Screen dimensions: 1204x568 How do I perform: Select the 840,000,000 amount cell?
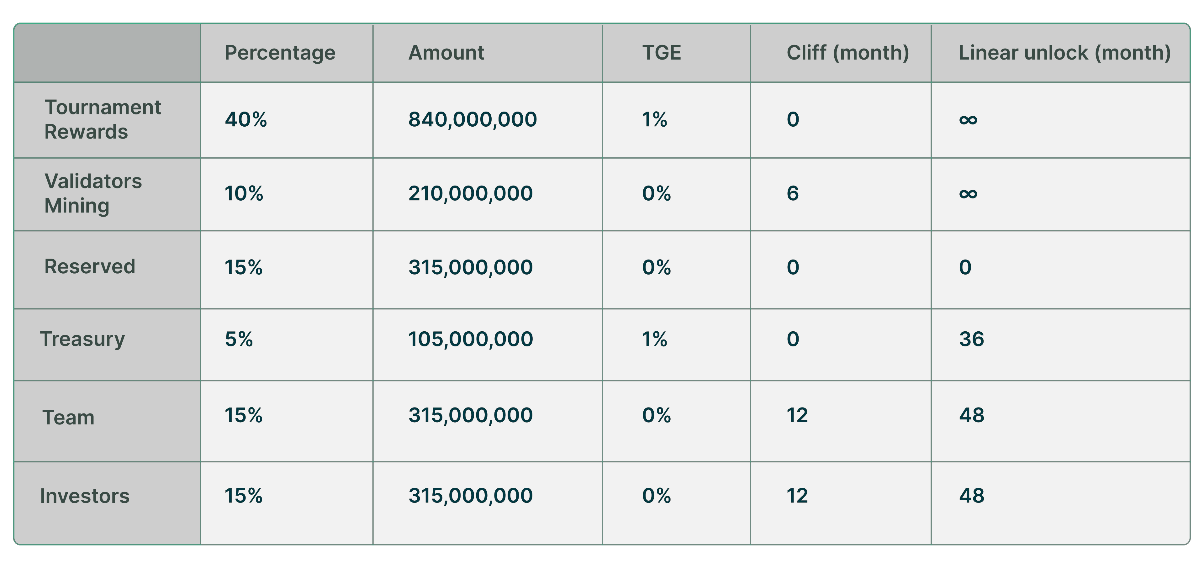[473, 119]
